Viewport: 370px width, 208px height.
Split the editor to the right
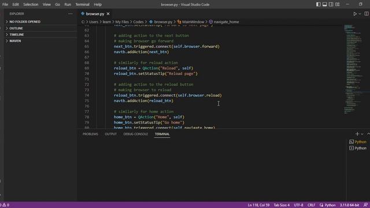(x=366, y=14)
